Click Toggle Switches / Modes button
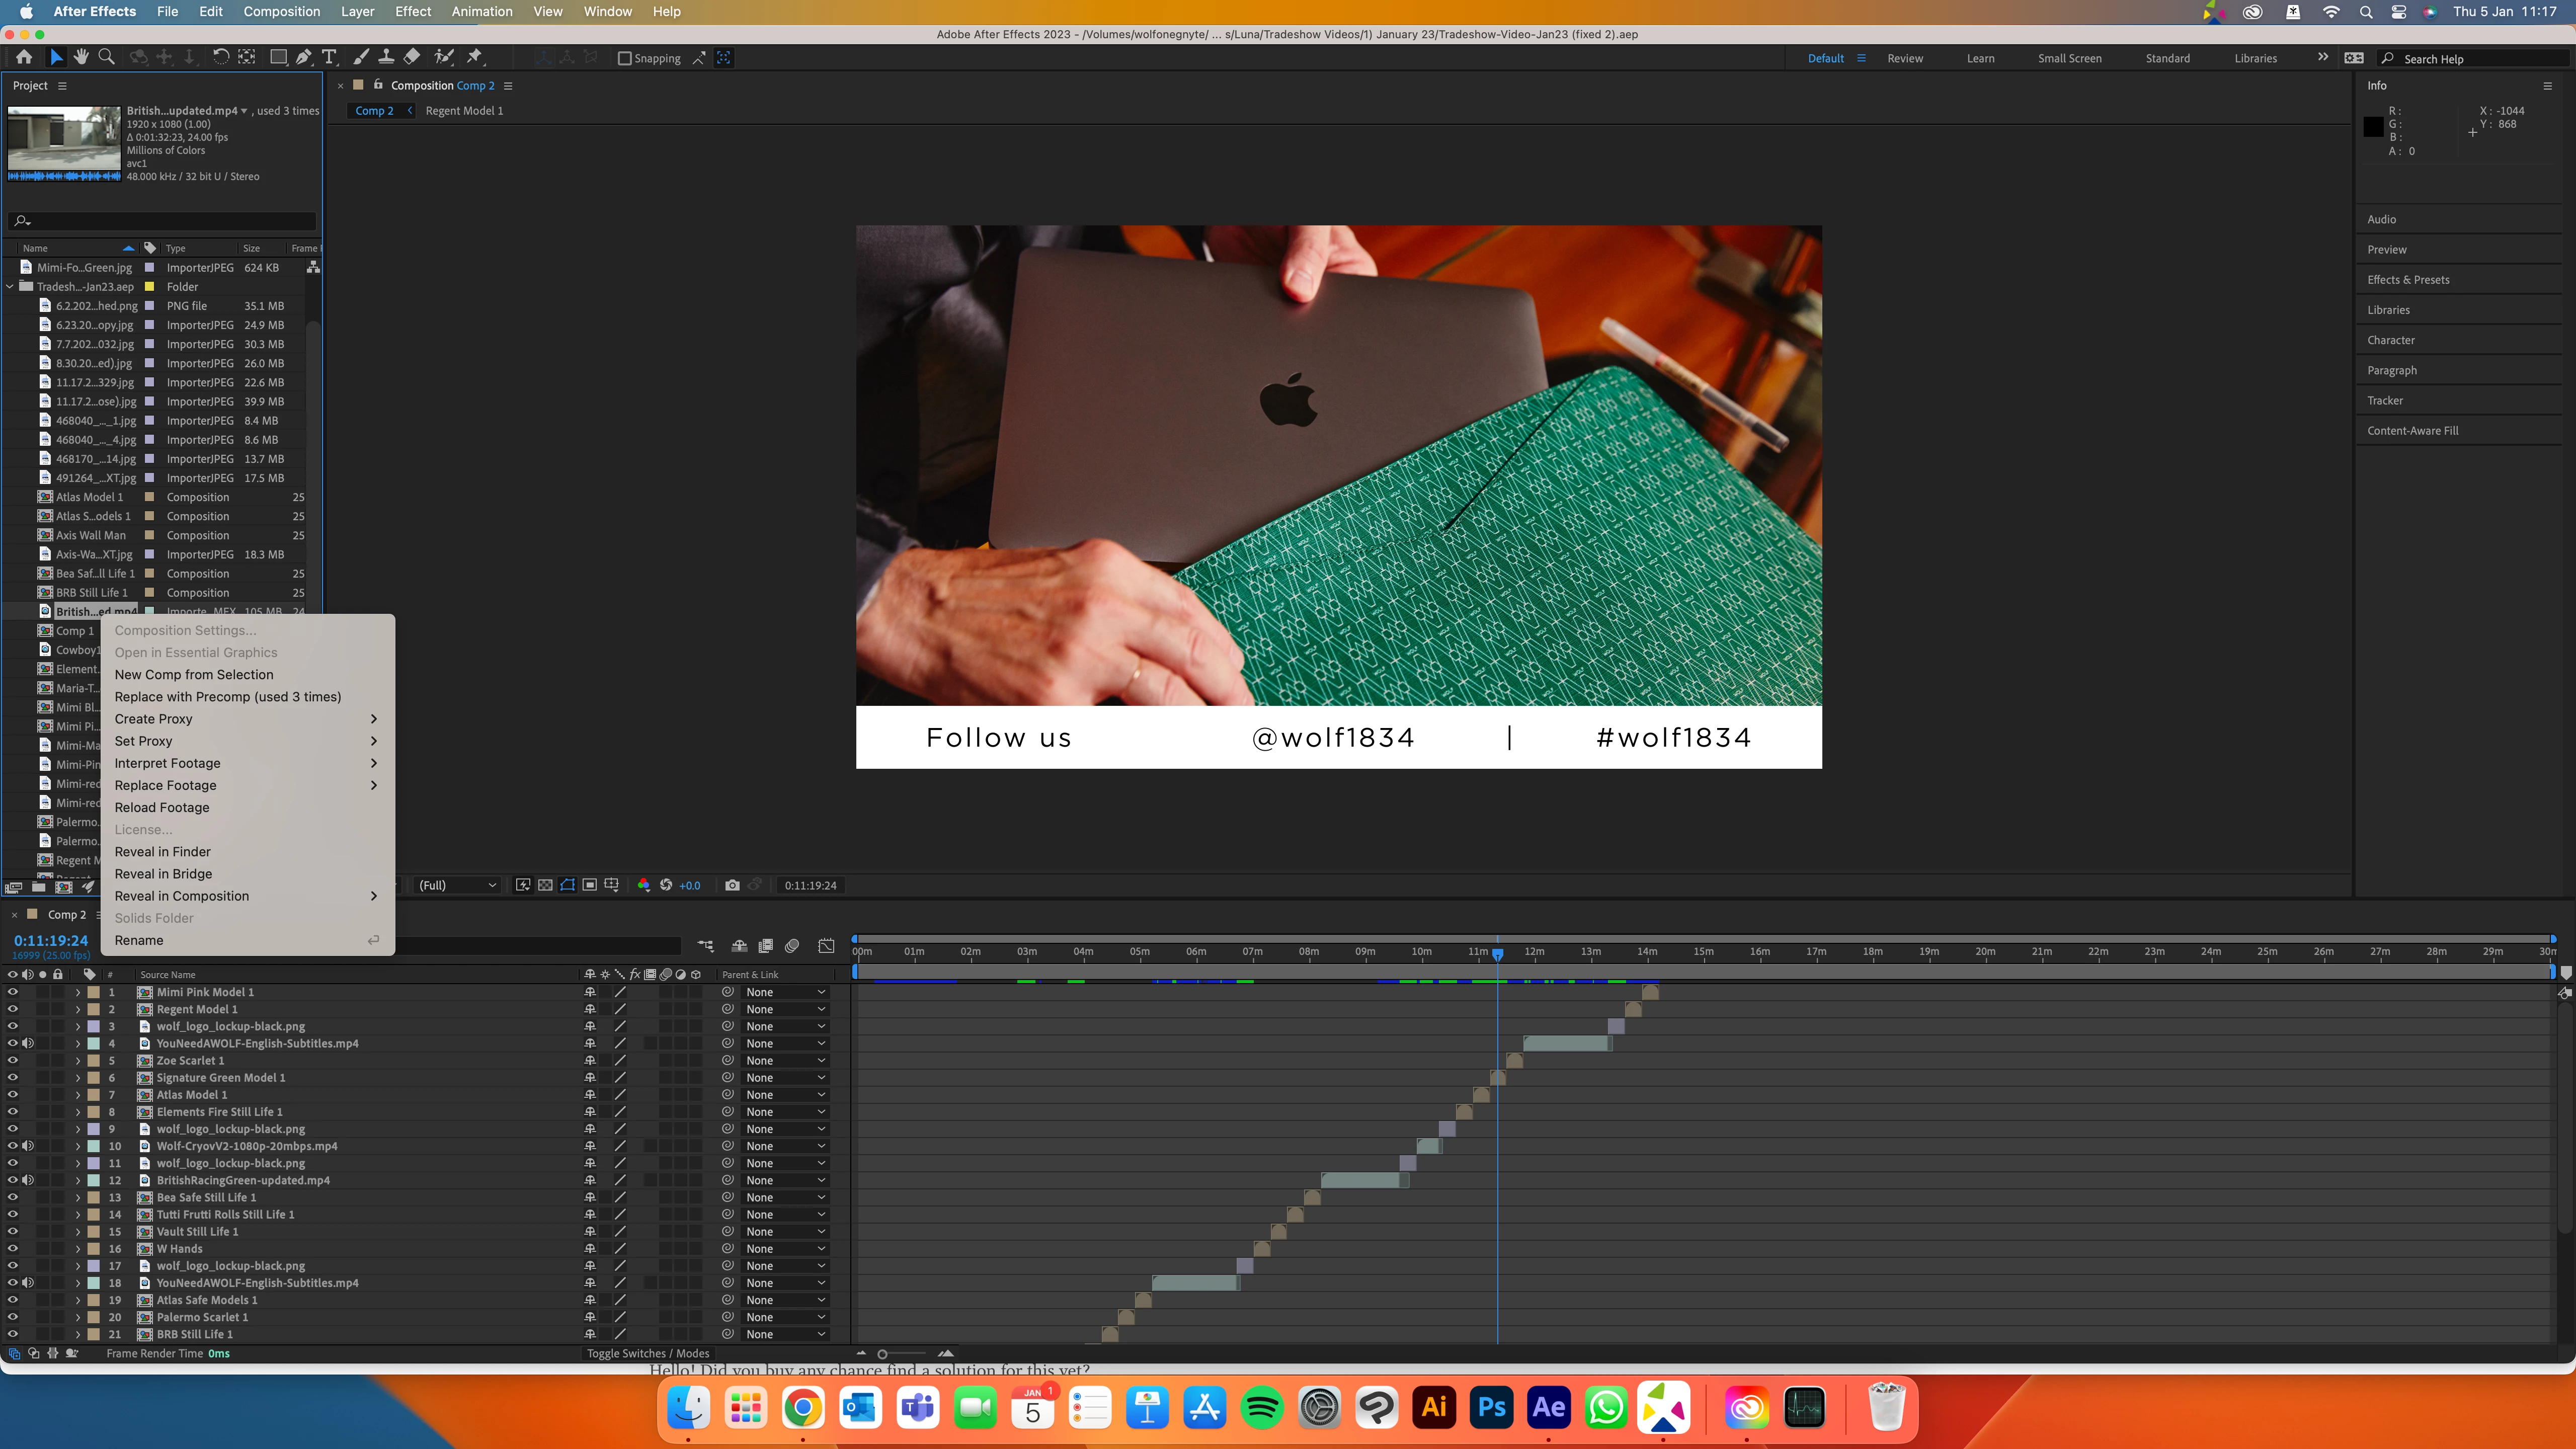This screenshot has width=2576, height=1449. tap(648, 1354)
